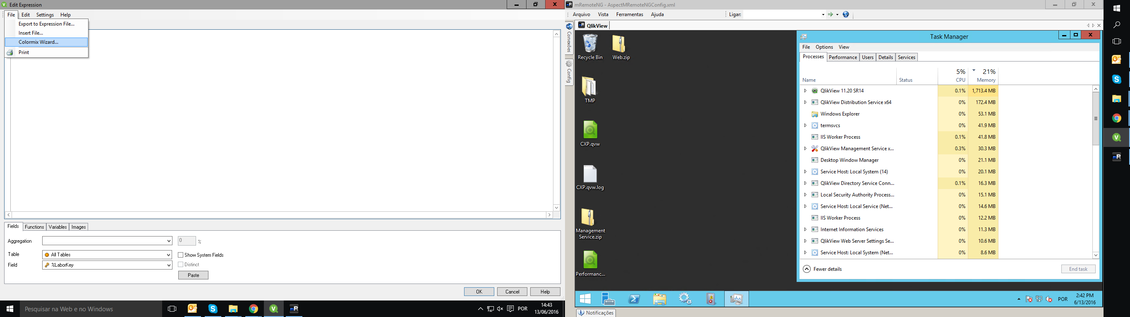Click the remote muted speaker tray icon

(1049, 300)
